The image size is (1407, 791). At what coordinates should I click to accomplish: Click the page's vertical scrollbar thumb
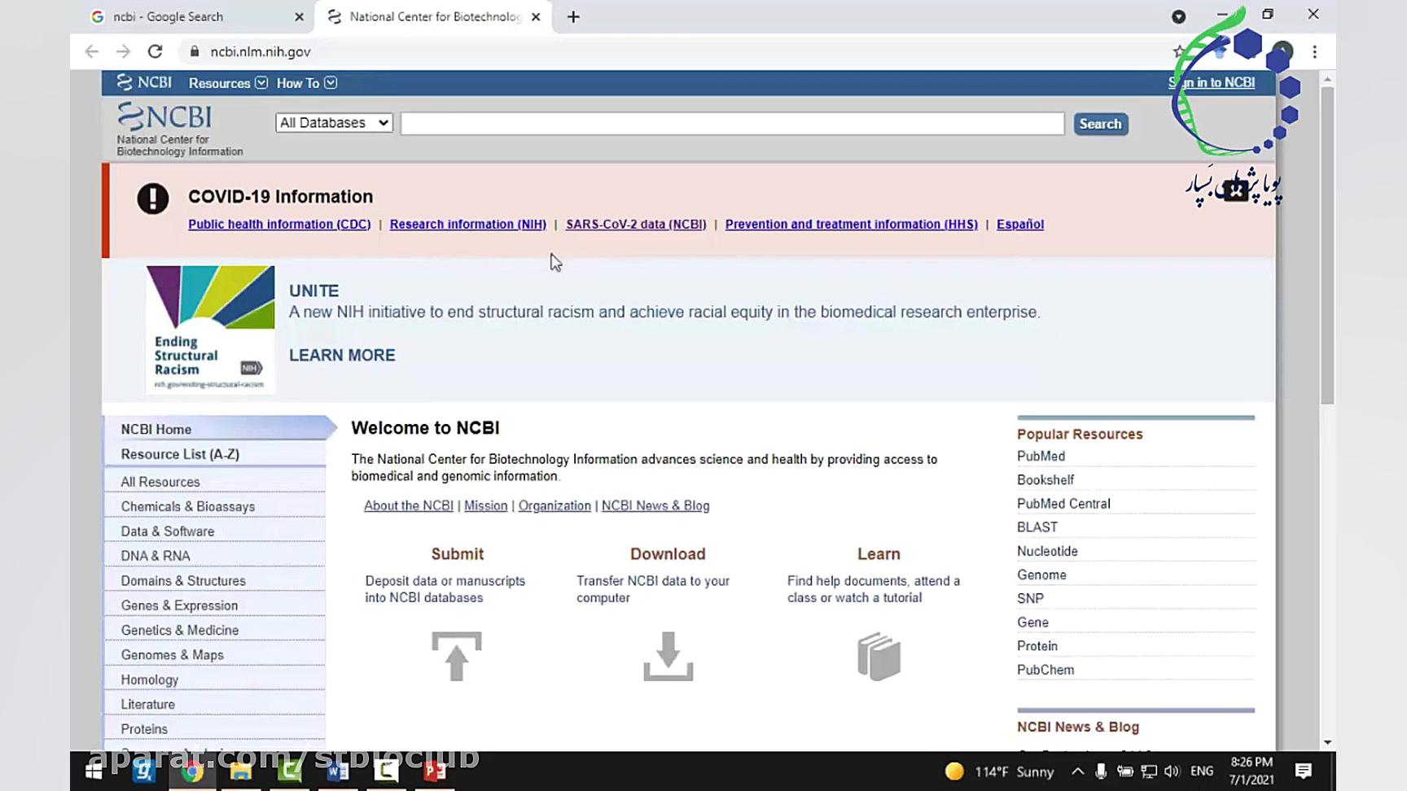[x=1327, y=244]
